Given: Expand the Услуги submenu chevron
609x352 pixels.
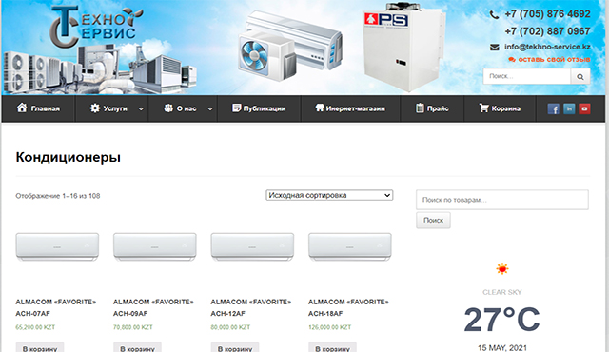Looking at the screenshot, I should [x=141, y=109].
